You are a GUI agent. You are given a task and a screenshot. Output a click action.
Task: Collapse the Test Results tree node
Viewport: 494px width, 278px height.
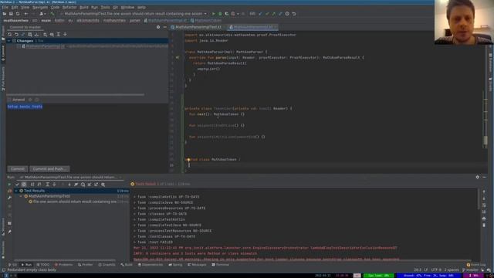(16, 191)
